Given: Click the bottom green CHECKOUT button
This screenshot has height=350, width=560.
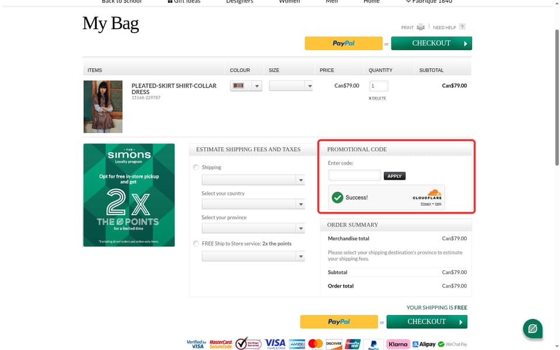Looking at the screenshot, I should (x=427, y=322).
